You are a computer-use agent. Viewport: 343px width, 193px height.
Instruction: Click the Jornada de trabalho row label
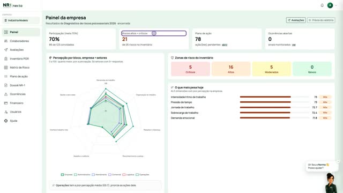coord(182,107)
